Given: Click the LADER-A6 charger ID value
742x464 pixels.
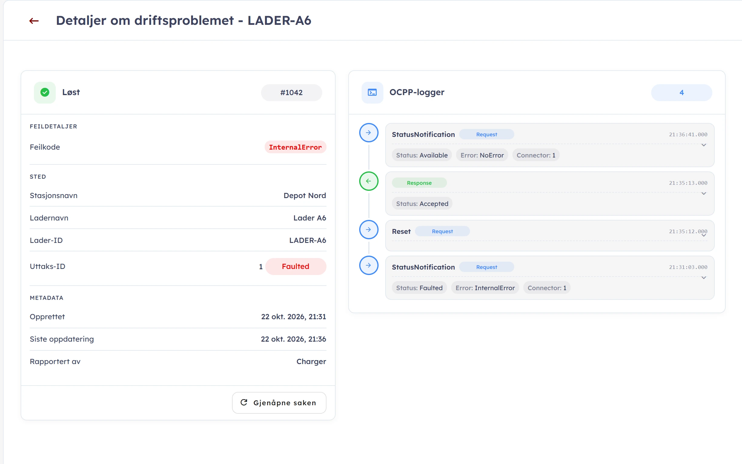Looking at the screenshot, I should point(307,240).
